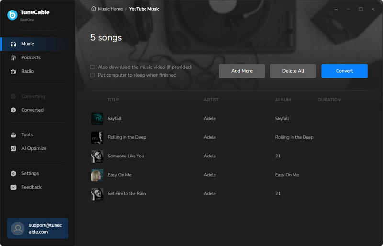Image resolution: width=383 pixels, height=246 pixels.
Task: Click the ARTIST column header
Action: point(211,100)
